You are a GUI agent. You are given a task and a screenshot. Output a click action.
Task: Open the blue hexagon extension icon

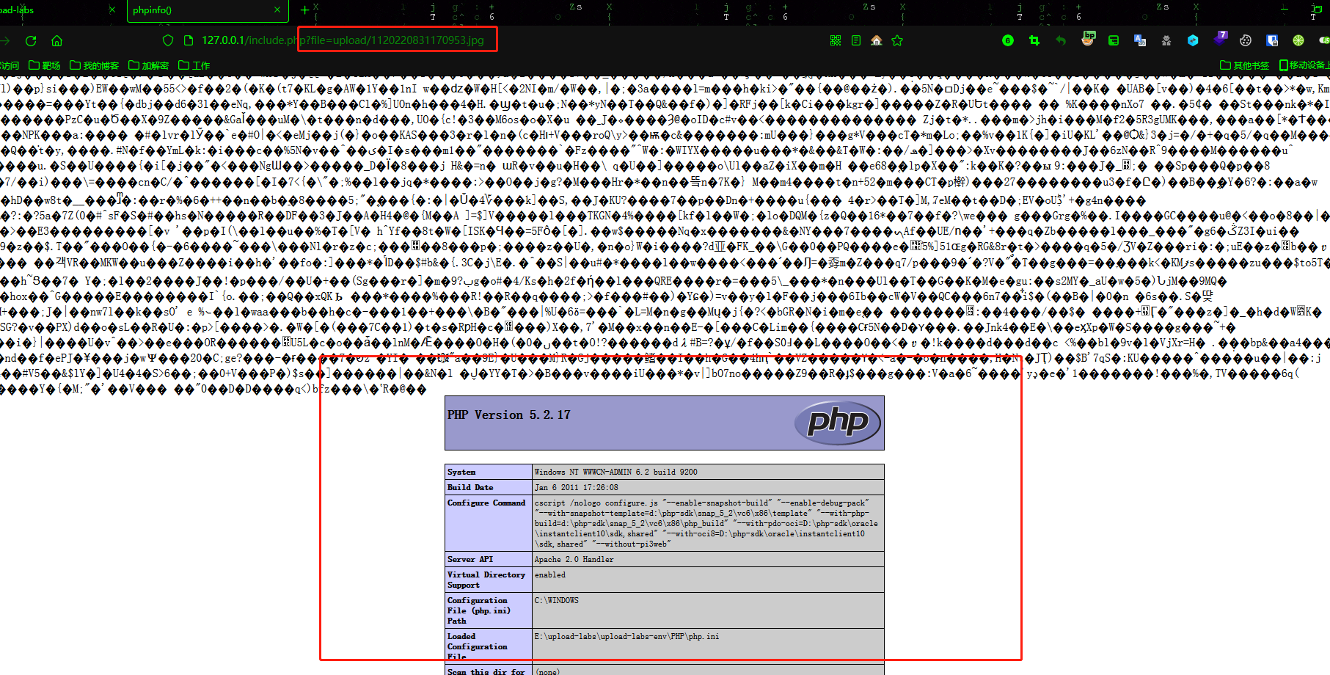tap(1193, 40)
